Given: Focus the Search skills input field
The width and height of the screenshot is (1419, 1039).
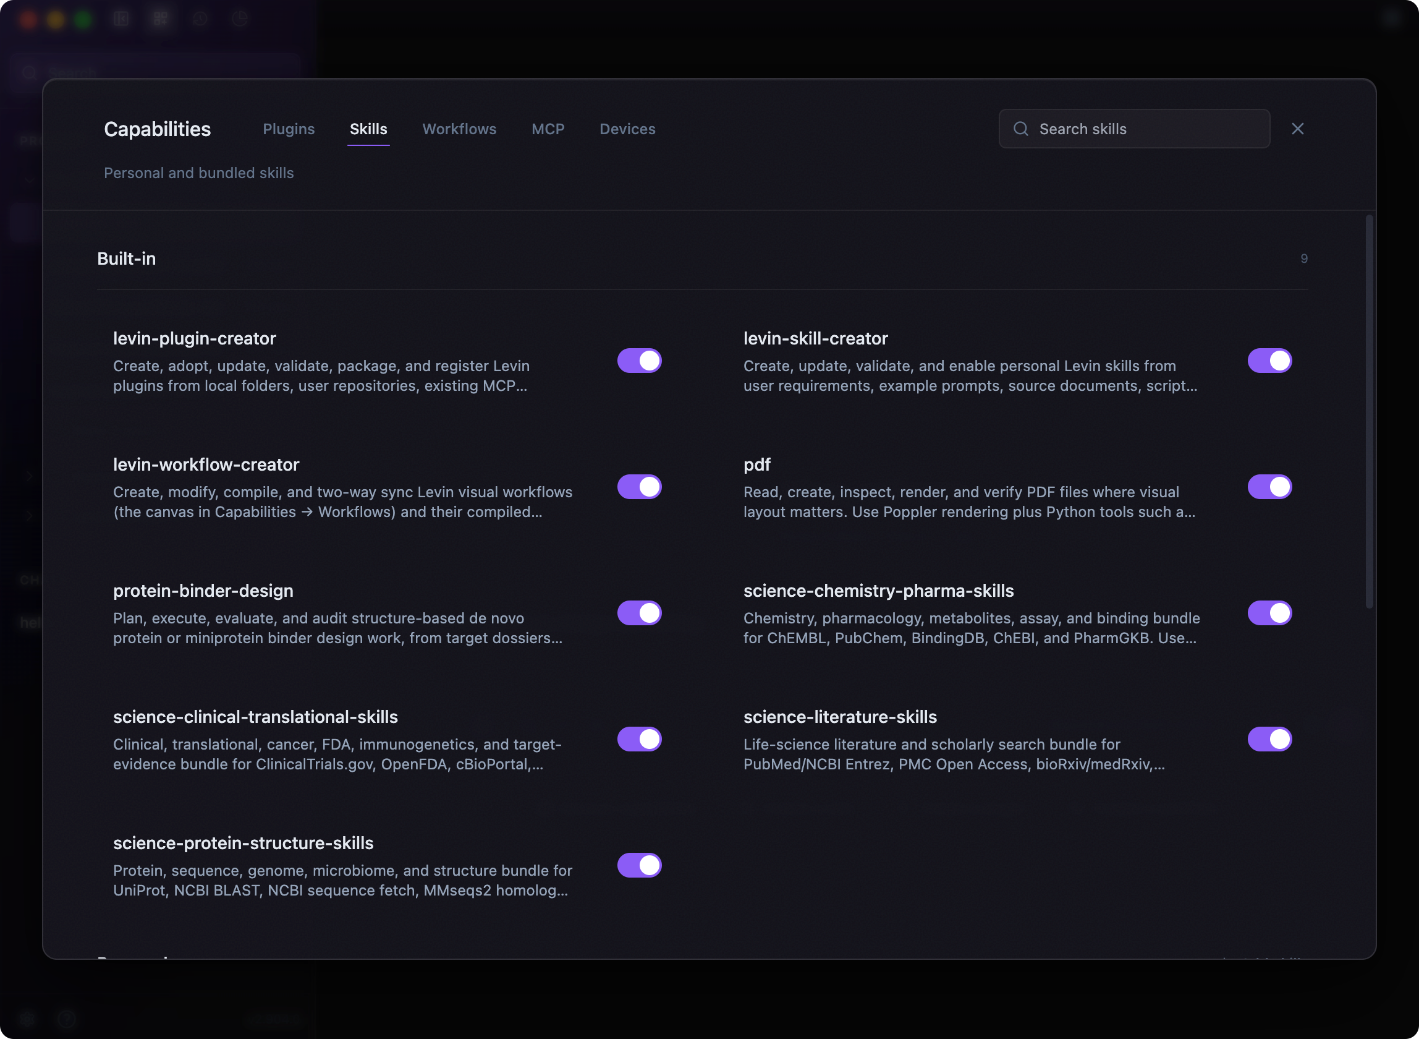Looking at the screenshot, I should click(1134, 129).
